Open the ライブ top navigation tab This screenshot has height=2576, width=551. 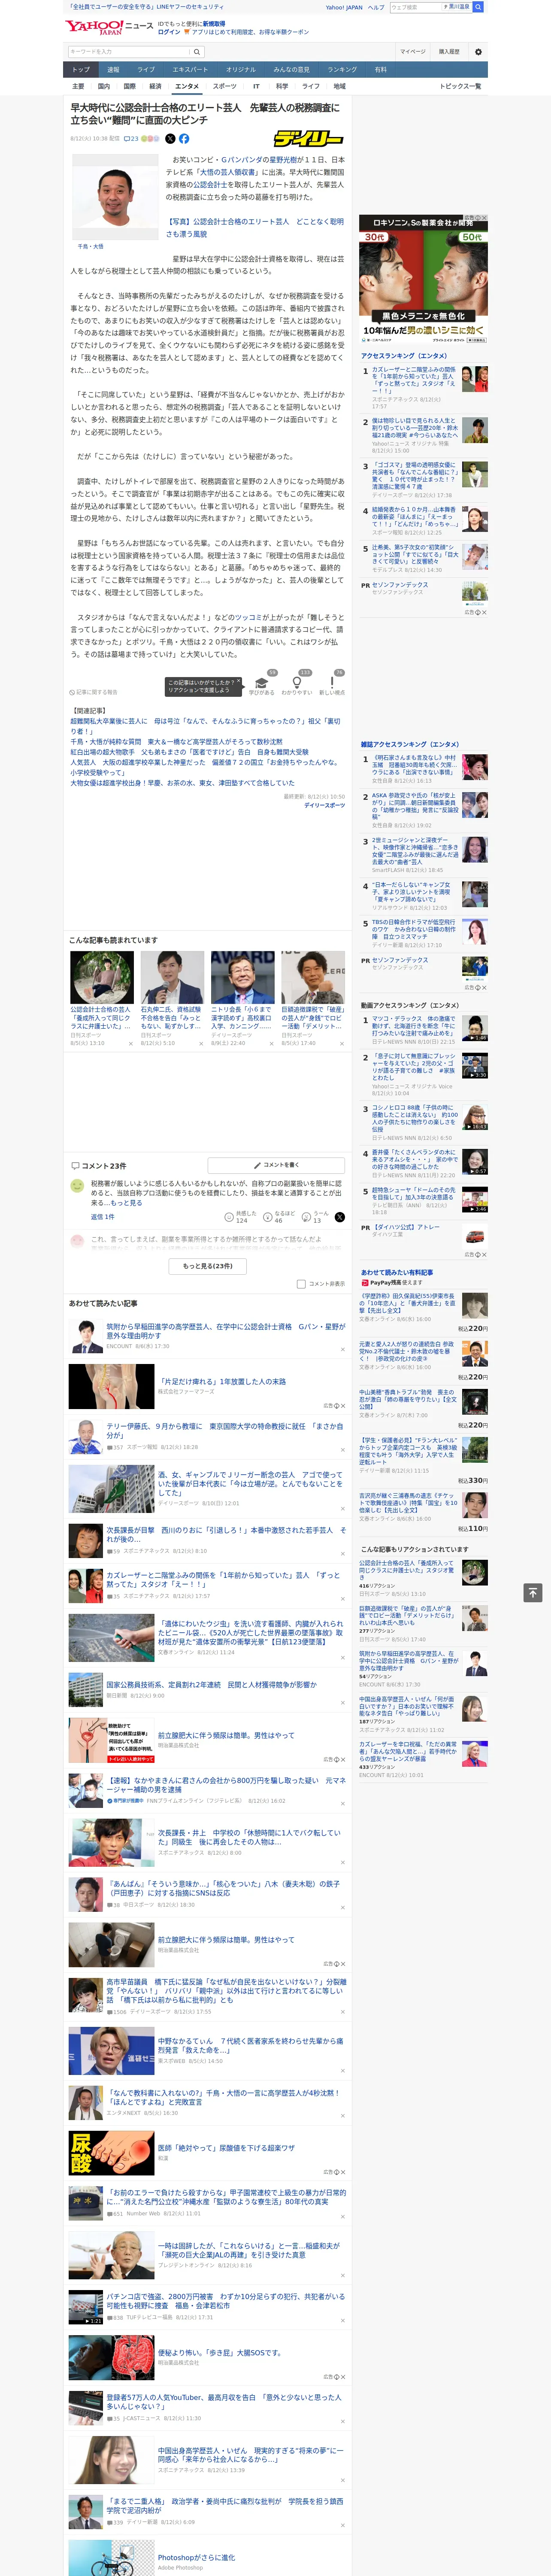tap(146, 70)
